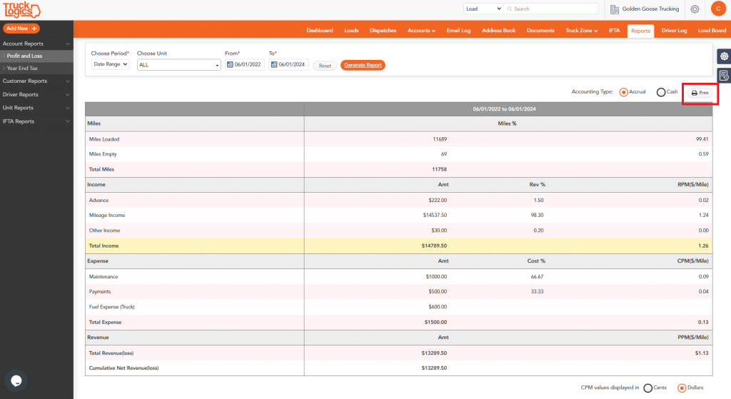Click the company building icon
The height and width of the screenshot is (399, 731).
(x=615, y=9)
